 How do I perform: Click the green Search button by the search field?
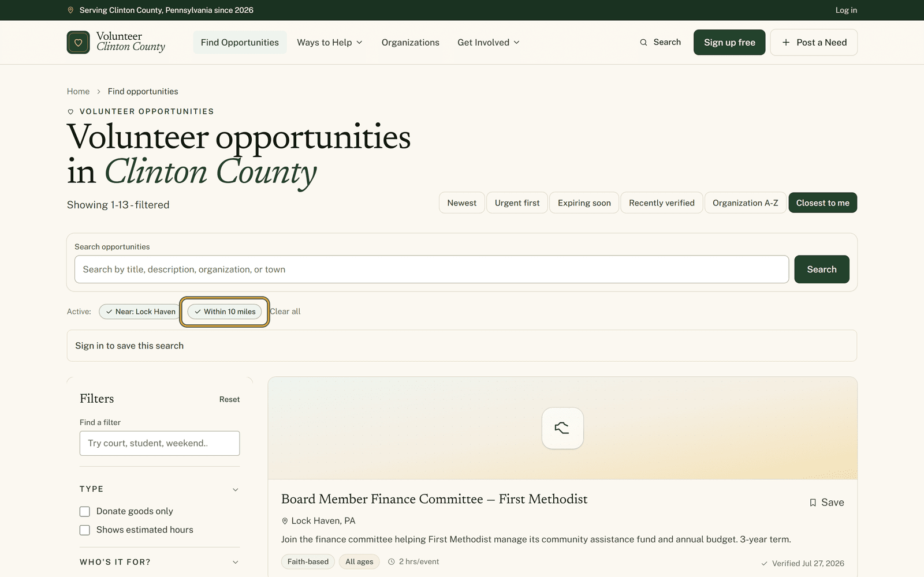tap(822, 269)
